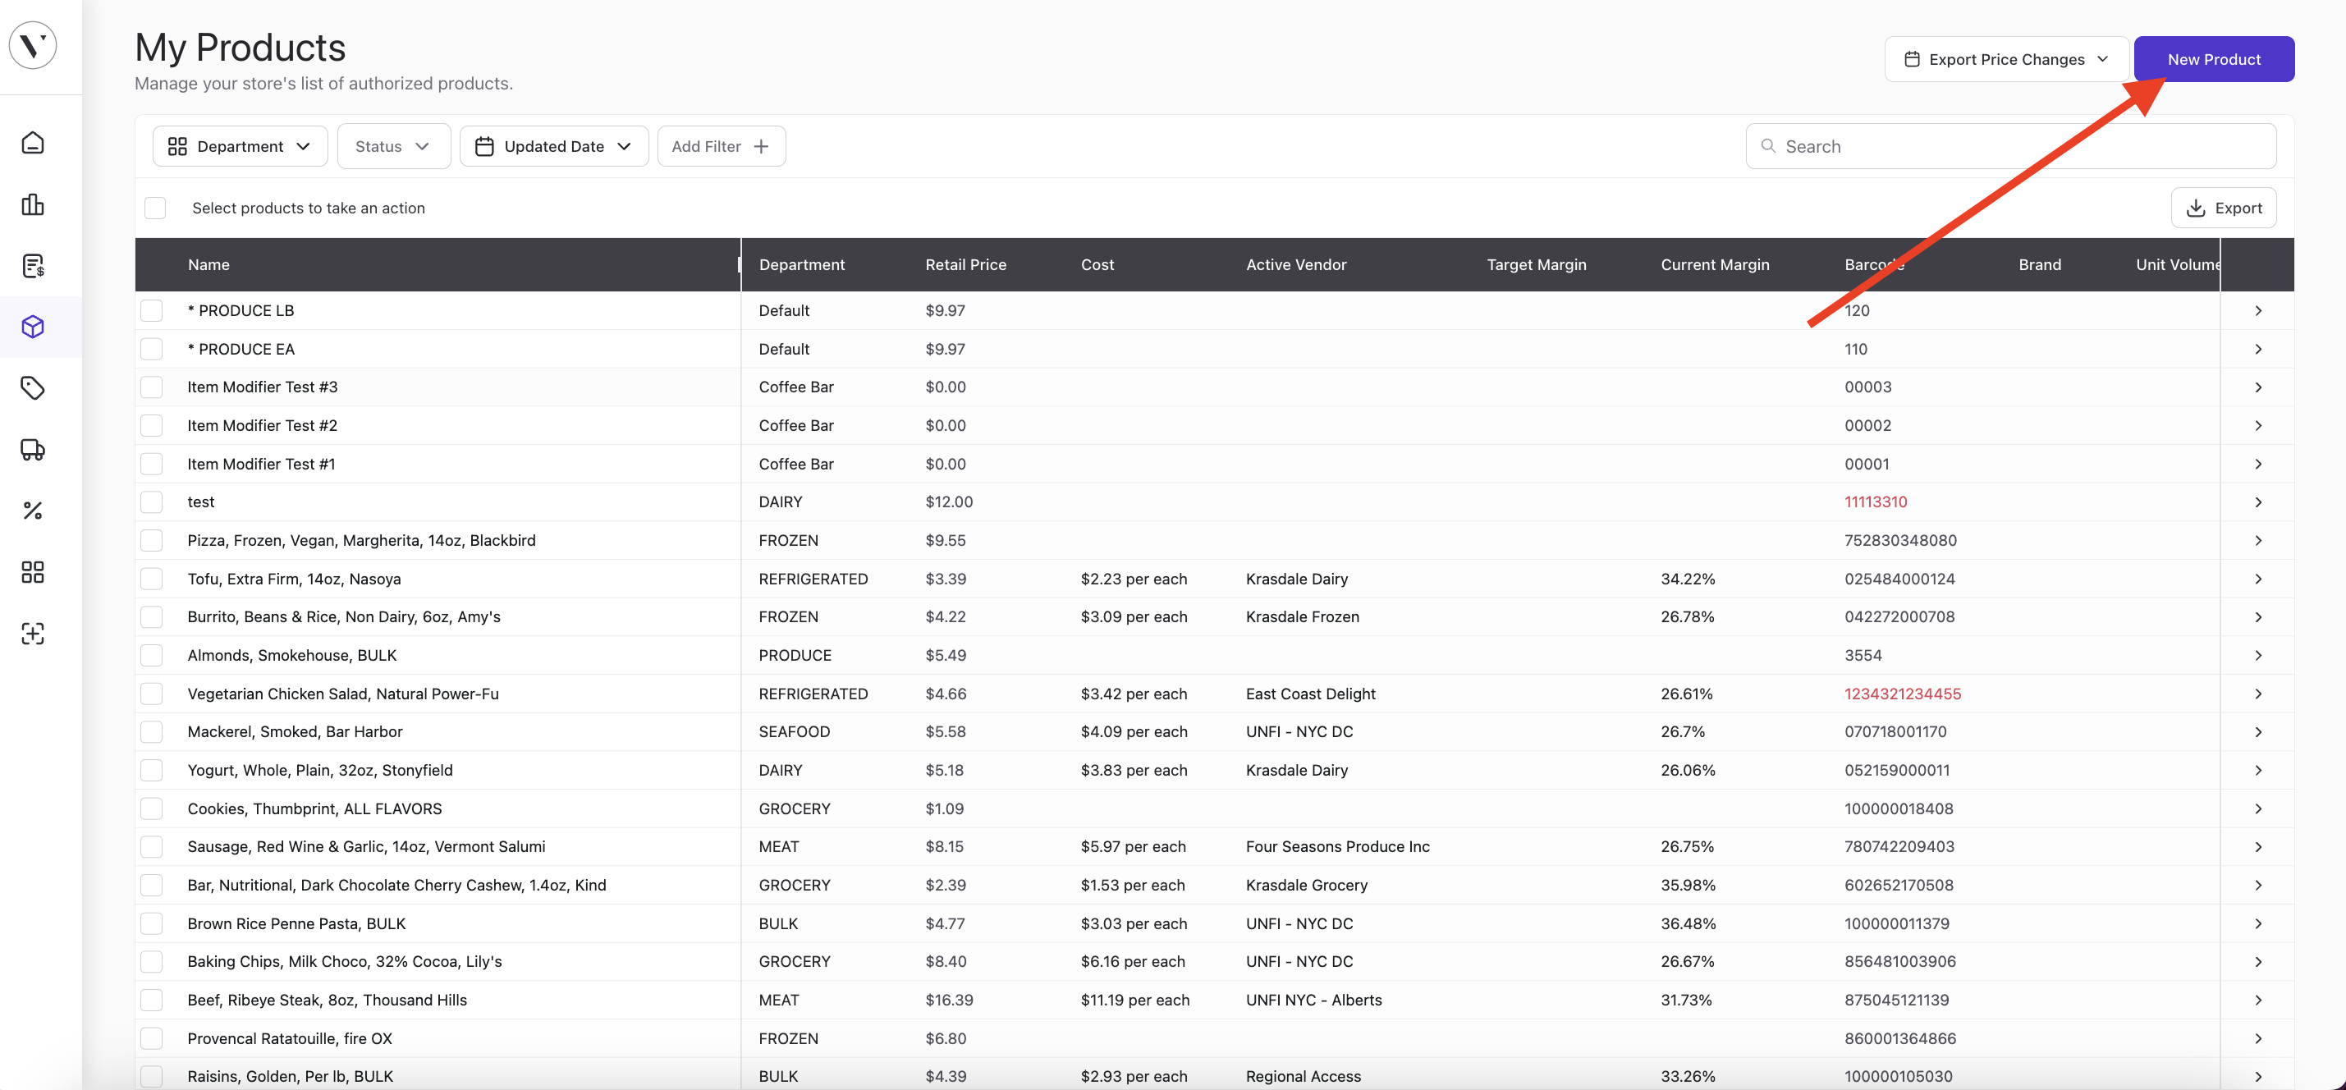Check the Yogurt, Whole, Plain checkbox
This screenshot has width=2346, height=1090.
[152, 771]
